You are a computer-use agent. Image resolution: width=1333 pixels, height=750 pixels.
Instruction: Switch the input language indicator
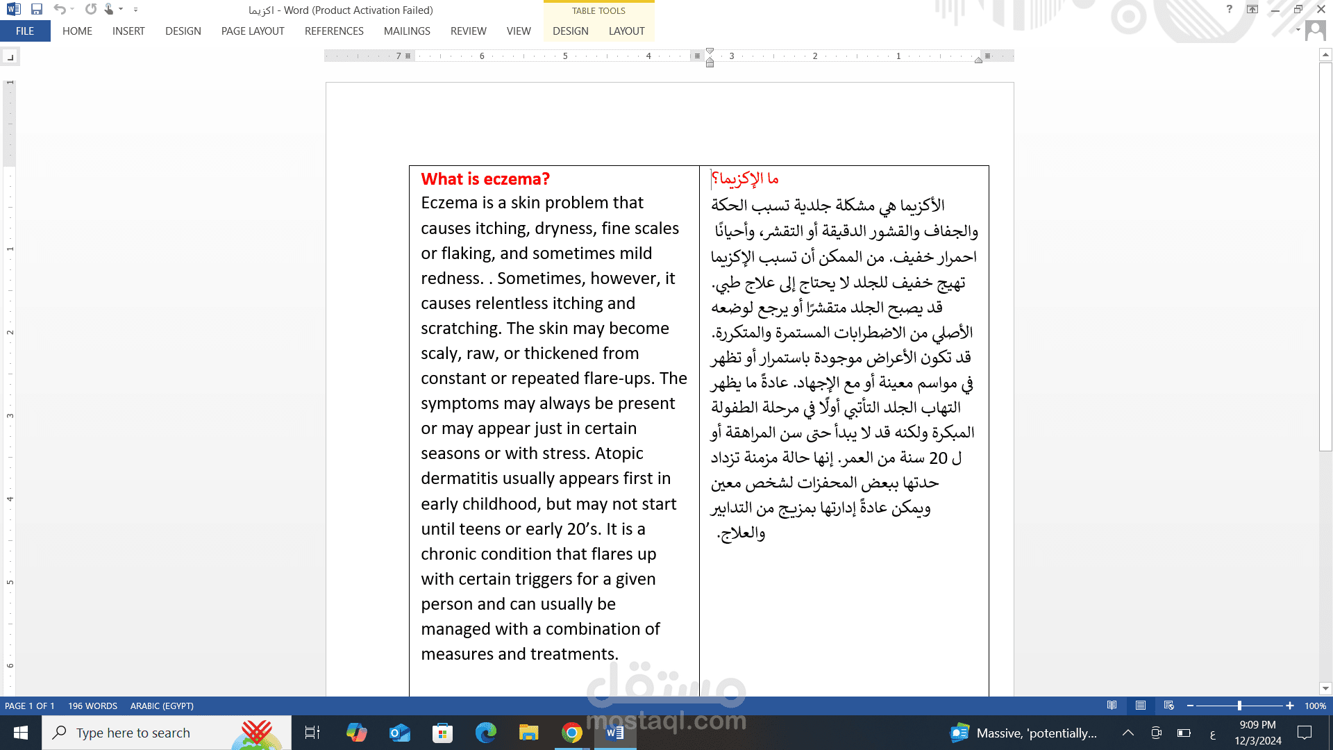click(x=1213, y=734)
